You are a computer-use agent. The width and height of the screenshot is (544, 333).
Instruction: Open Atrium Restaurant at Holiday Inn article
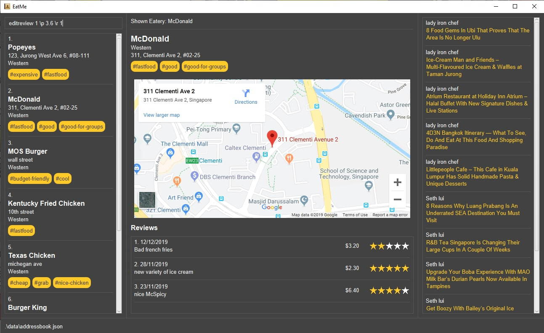point(477,103)
